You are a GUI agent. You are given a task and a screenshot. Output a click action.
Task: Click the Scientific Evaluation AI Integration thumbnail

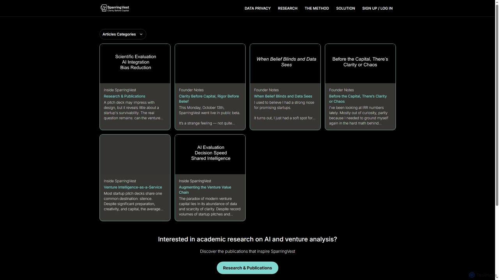[135, 63]
